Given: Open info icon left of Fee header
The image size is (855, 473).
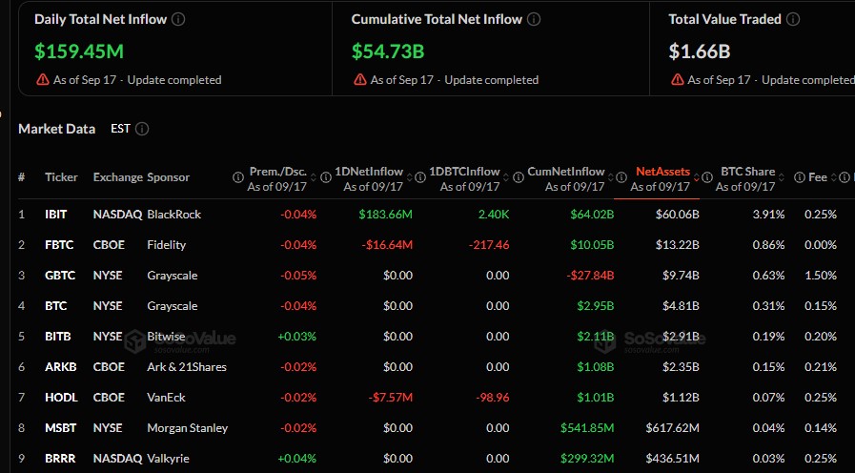Looking at the screenshot, I should click(x=800, y=177).
